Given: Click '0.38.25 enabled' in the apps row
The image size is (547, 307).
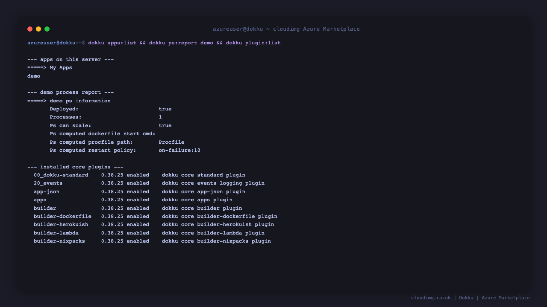Looking at the screenshot, I should pyautogui.click(x=125, y=200).
